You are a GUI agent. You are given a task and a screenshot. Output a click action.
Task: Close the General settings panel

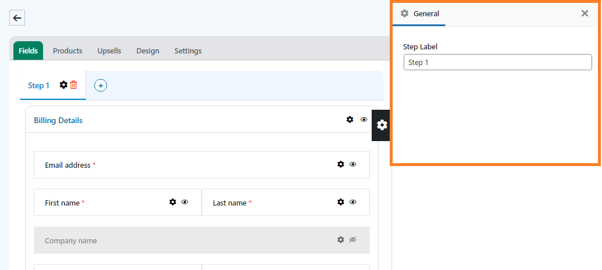click(585, 13)
